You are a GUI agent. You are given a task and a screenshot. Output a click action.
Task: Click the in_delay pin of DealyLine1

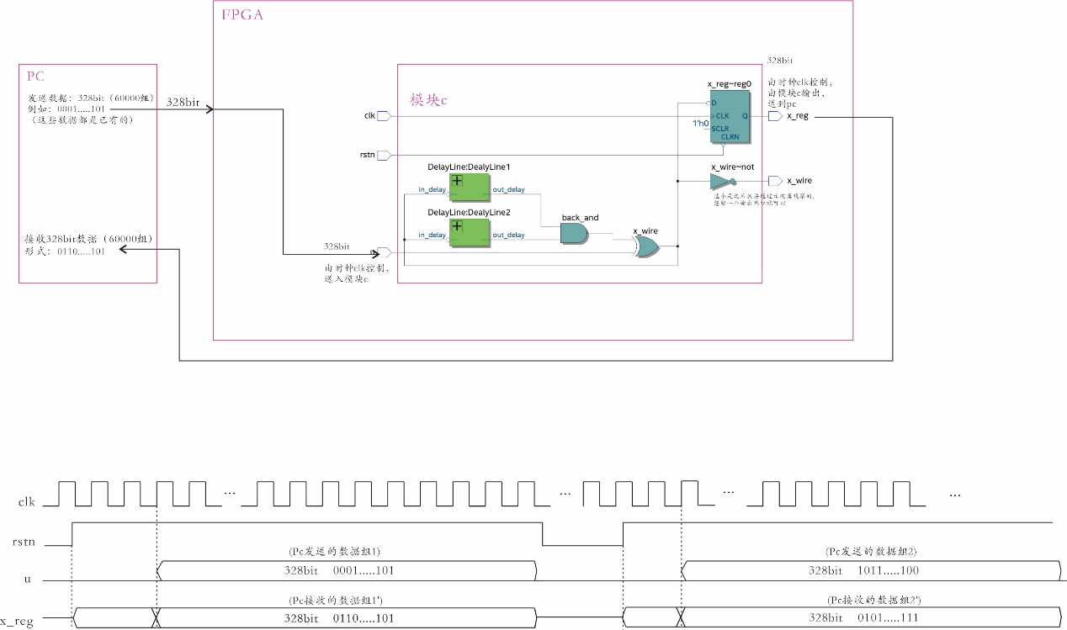coord(433,189)
